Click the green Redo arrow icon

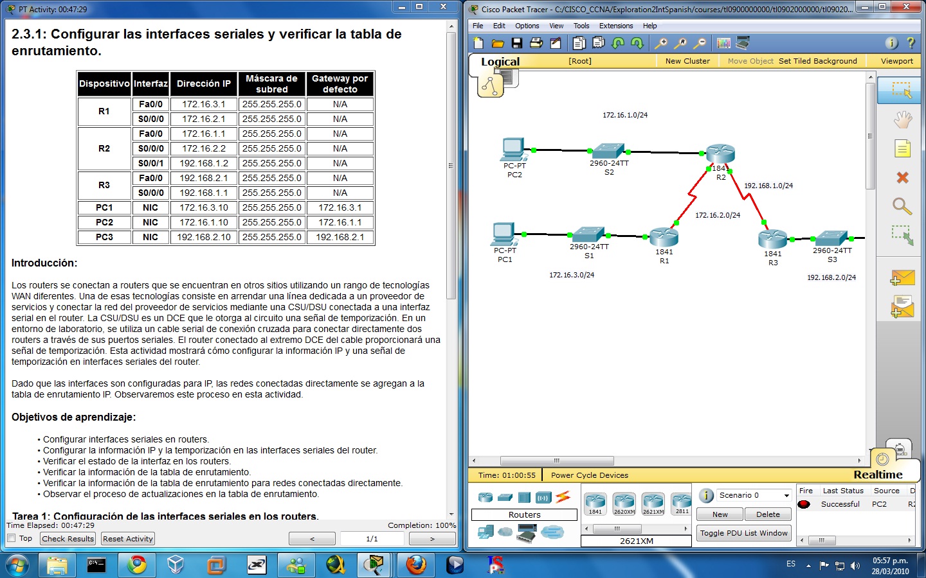tap(637, 43)
